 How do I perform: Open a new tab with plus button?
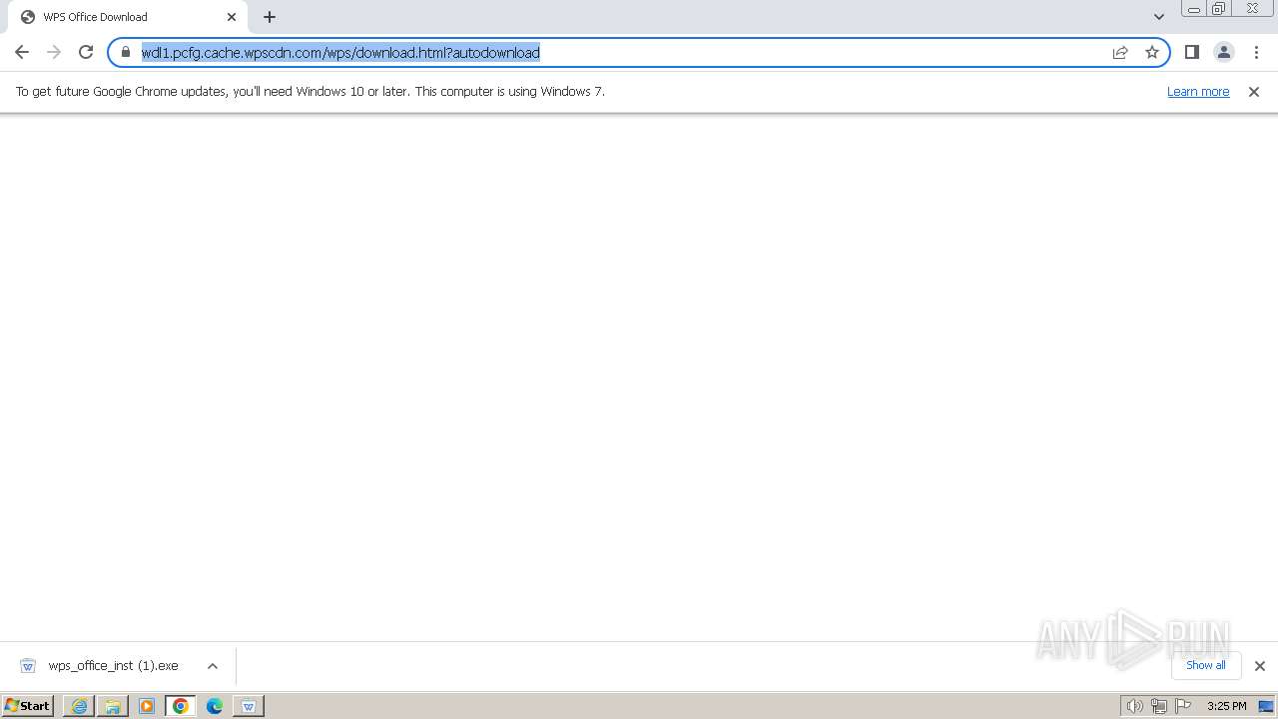[270, 17]
